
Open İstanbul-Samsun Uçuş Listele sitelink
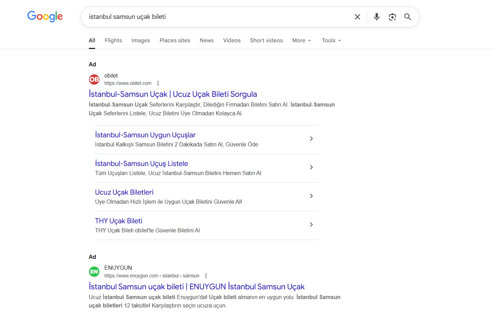pos(142,164)
